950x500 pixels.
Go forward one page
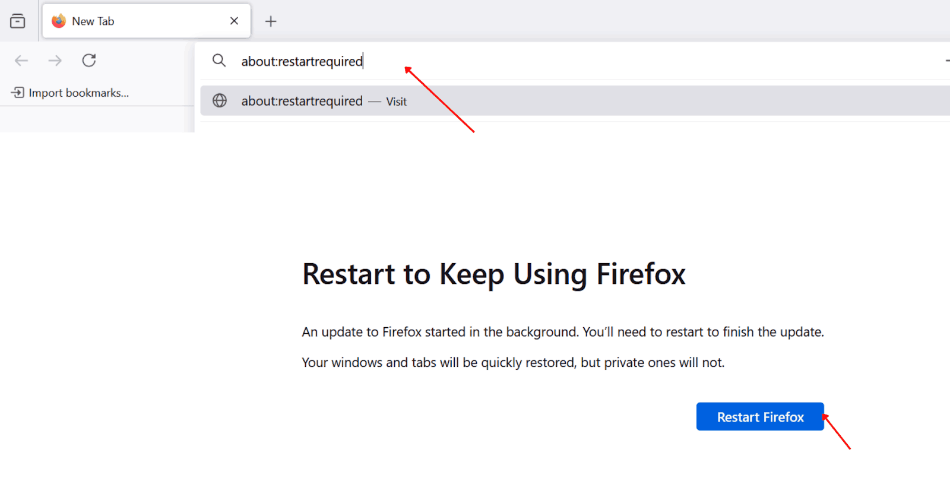(55, 61)
